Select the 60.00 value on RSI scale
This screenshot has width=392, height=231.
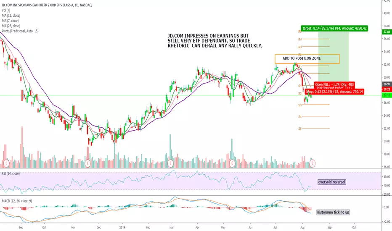coord(387,176)
